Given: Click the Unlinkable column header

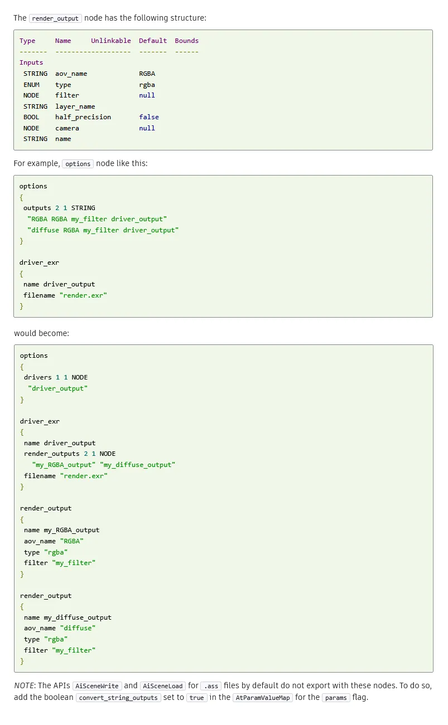Looking at the screenshot, I should [x=111, y=41].
